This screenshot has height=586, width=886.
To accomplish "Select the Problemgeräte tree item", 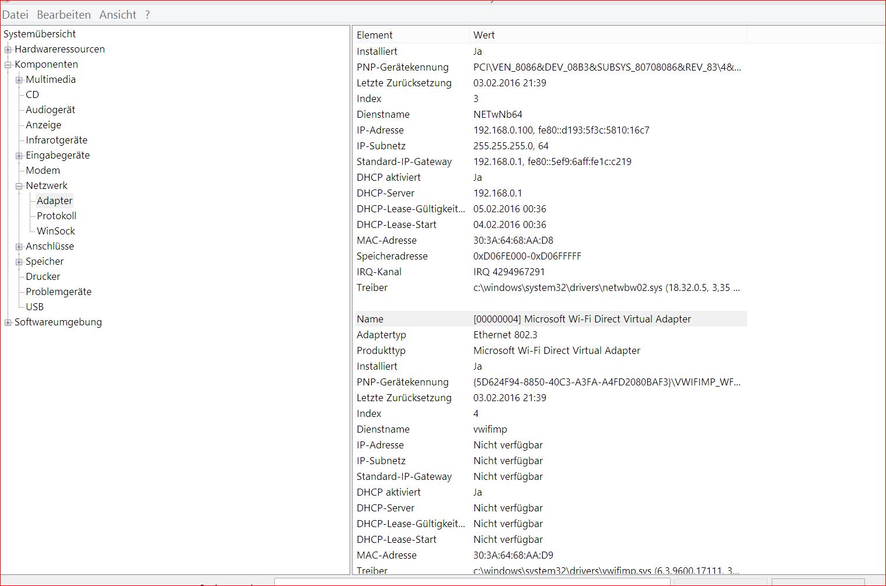I will pos(58,292).
